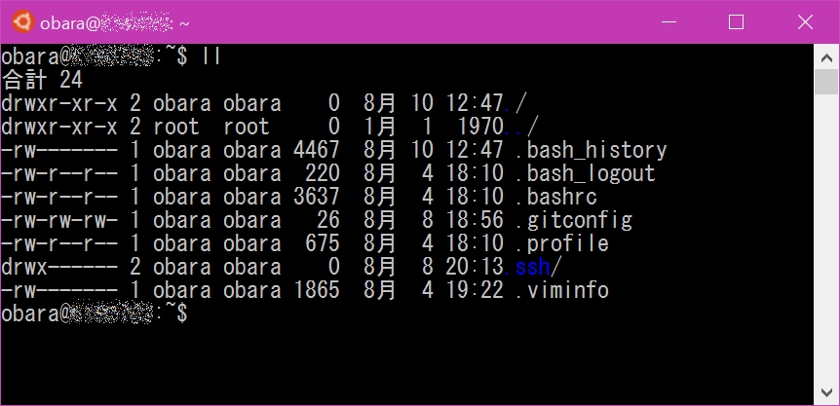This screenshot has width=840, height=406.
Task: Click the window title text in title bar
Action: pos(115,23)
